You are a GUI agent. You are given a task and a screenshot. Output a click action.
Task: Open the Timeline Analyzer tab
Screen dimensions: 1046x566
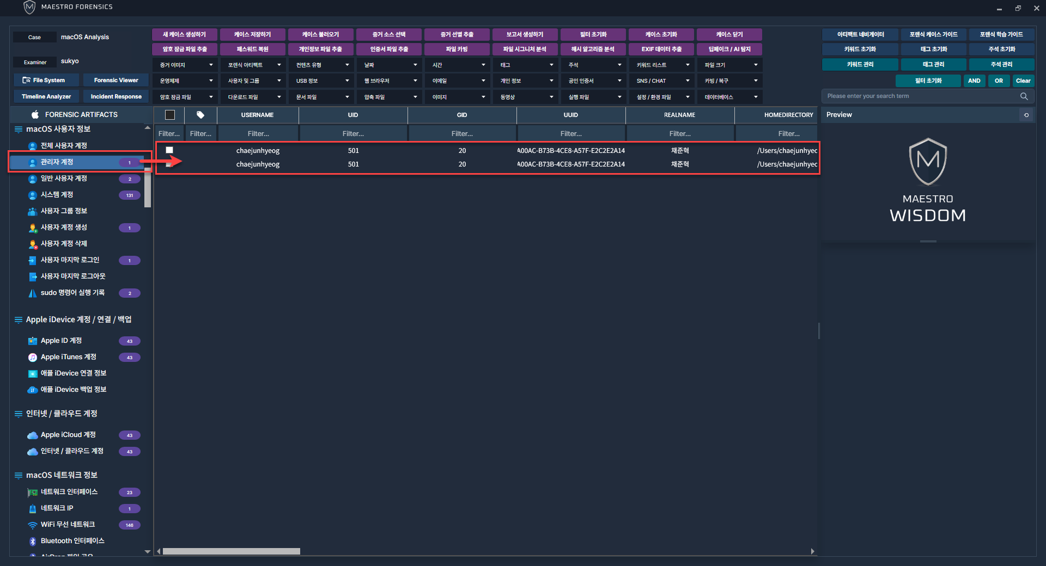[x=46, y=96]
